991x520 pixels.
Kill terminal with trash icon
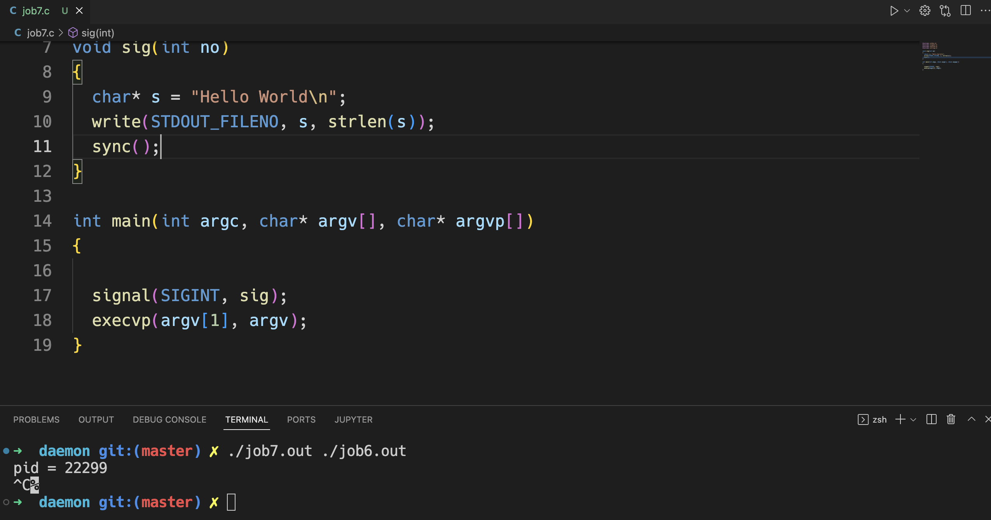[951, 419]
